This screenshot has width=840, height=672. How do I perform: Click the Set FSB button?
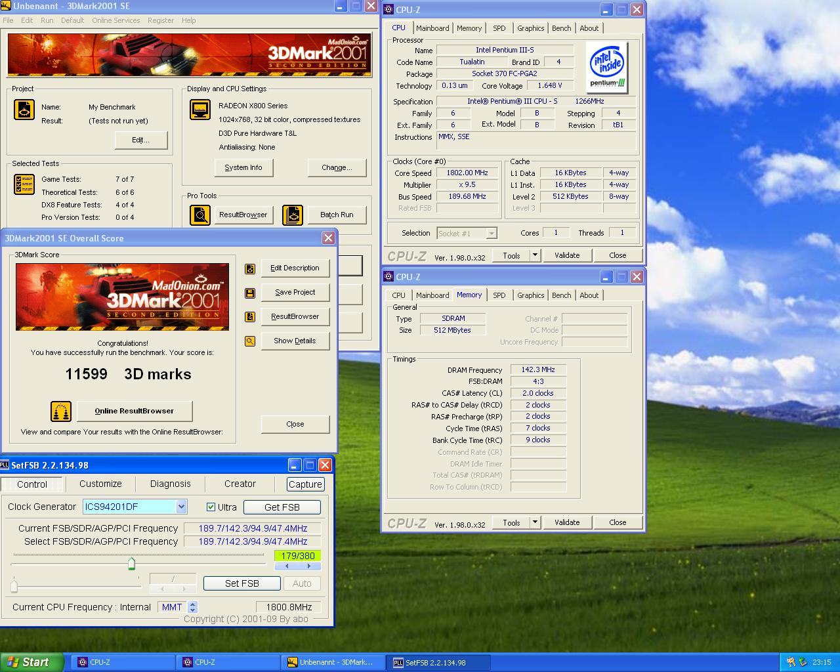pyautogui.click(x=242, y=583)
